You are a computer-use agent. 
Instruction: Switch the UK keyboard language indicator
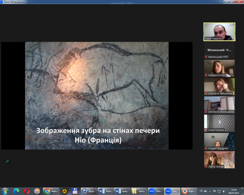[201, 191]
